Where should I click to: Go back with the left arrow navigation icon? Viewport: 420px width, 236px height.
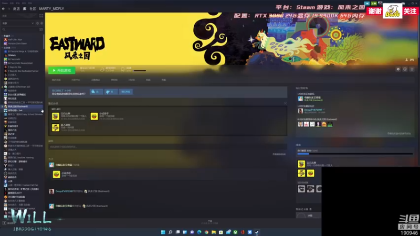3,9
